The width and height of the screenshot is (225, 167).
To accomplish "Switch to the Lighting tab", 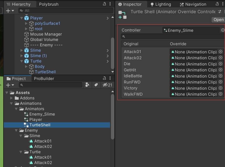I will pos(161,4).
